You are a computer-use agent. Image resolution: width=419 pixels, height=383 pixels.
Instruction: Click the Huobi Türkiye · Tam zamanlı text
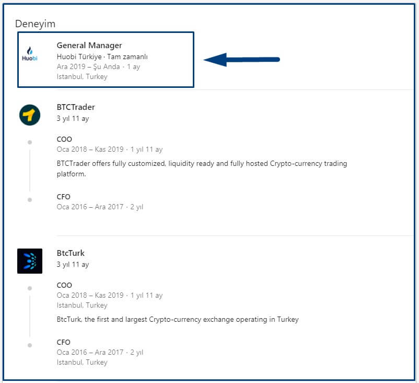click(102, 57)
